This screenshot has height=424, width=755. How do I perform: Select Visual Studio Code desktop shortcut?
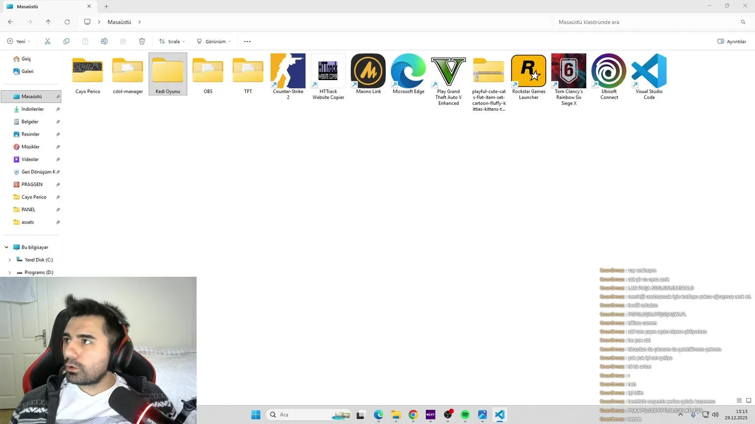(x=649, y=77)
